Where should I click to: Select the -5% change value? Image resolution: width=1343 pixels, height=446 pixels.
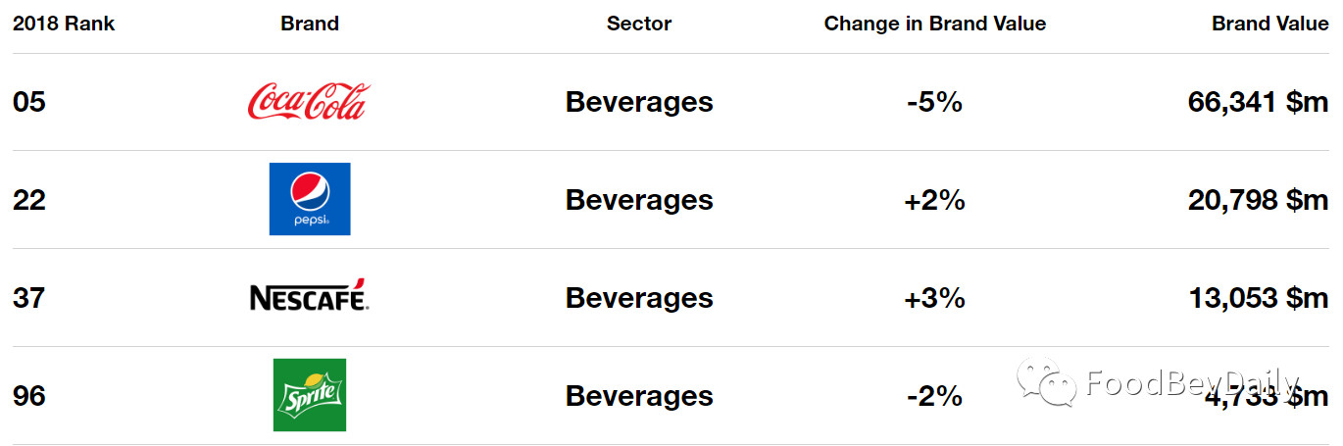point(934,102)
